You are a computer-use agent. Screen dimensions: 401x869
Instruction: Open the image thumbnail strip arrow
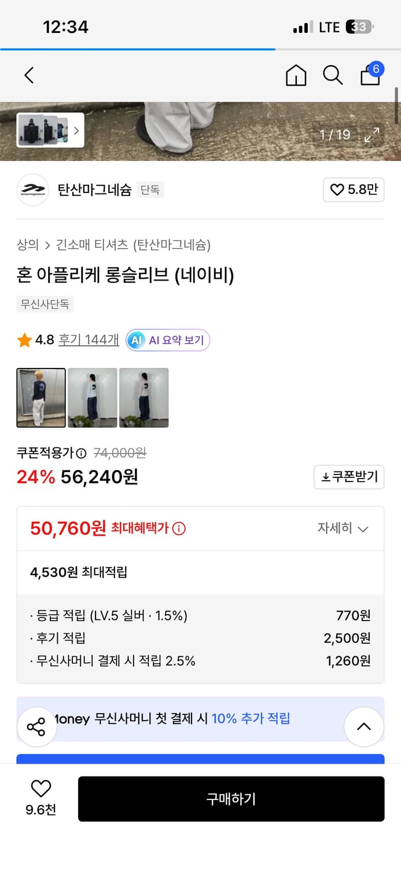[76, 131]
